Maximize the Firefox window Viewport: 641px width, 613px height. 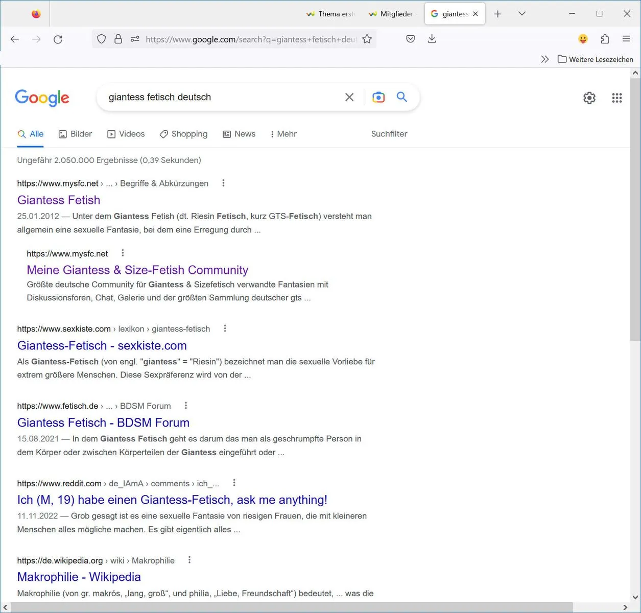click(600, 14)
